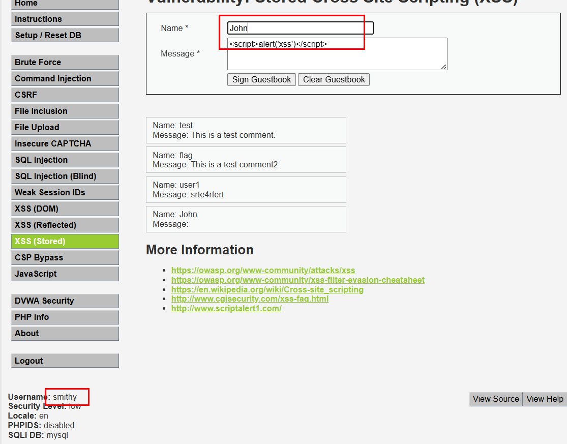
Task: Open XSS (DOM) module
Action: [x=65, y=209]
